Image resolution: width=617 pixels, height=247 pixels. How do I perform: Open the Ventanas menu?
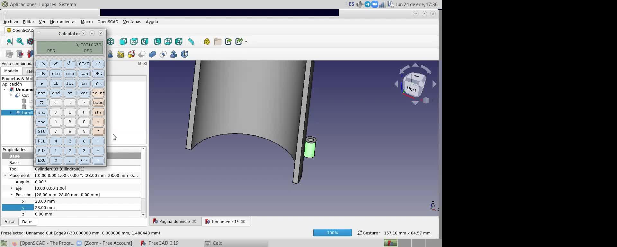132,22
